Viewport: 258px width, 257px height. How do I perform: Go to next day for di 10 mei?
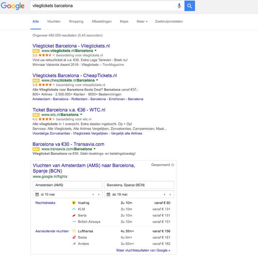(x=99, y=195)
